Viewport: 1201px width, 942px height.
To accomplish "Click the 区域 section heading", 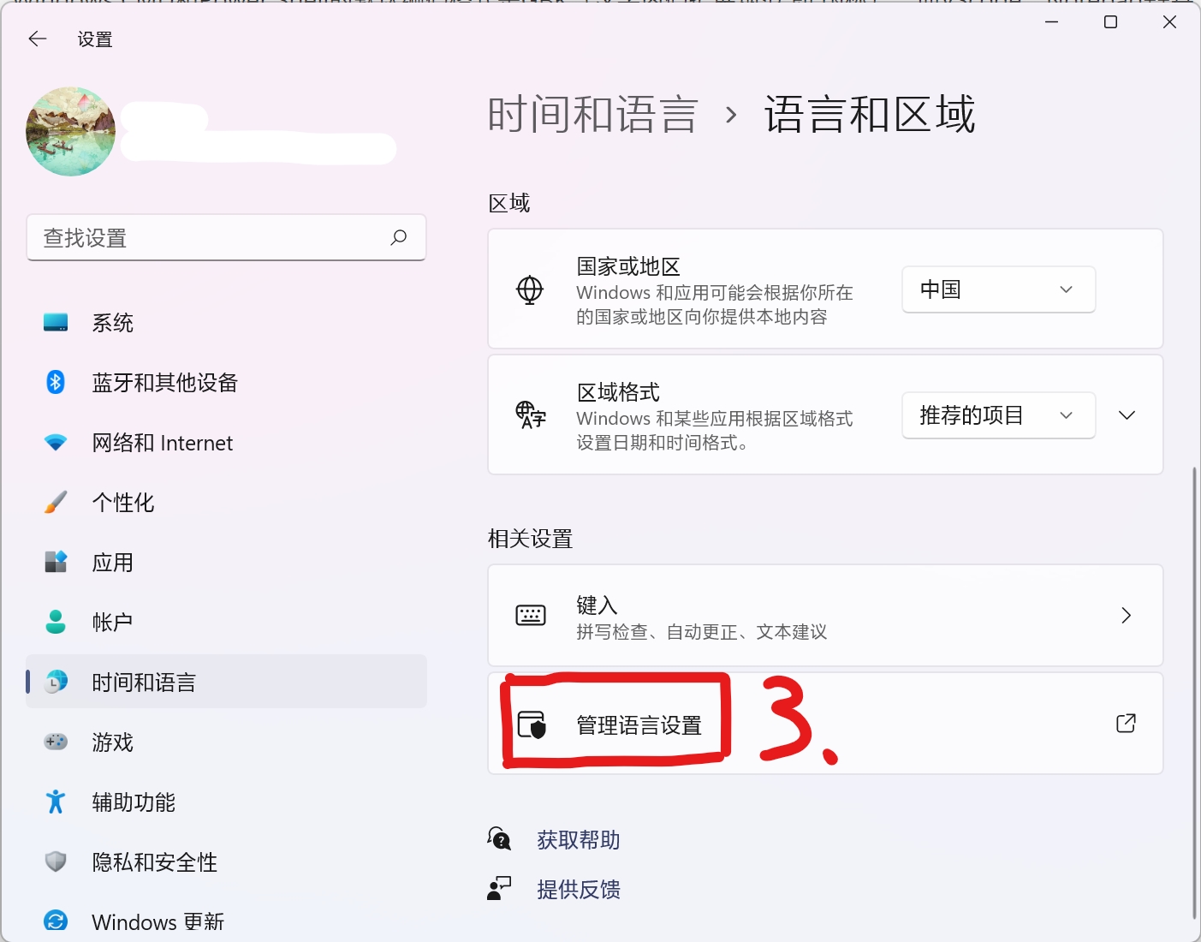I will coord(509,203).
